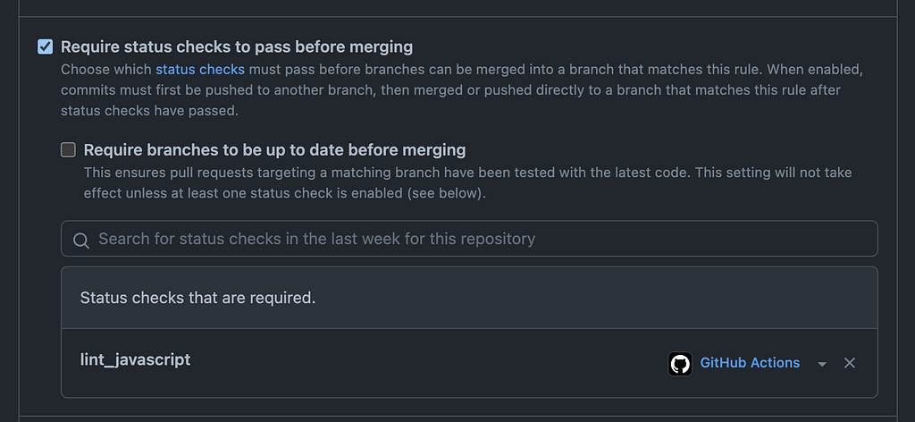This screenshot has width=915, height=422.
Task: Click the GitHub Octocat logo beside GitHub Actions
Action: pos(680,364)
